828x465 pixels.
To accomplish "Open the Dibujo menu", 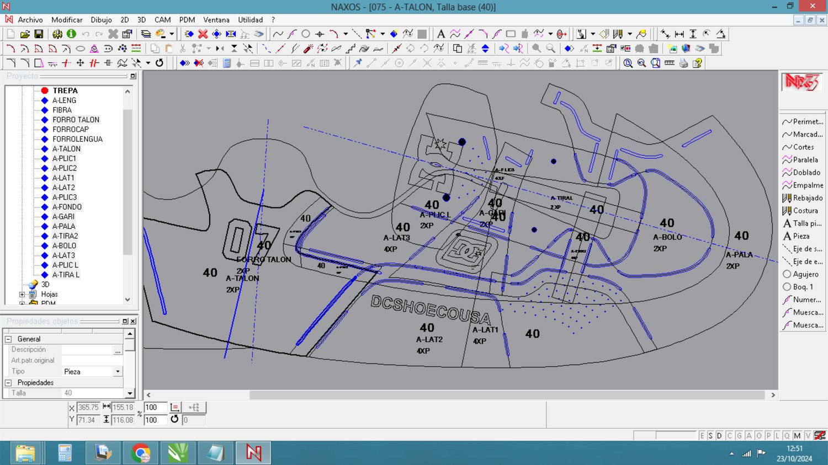I will click(101, 20).
